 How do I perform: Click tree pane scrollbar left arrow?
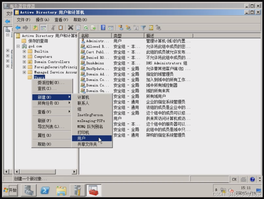(x=17, y=172)
